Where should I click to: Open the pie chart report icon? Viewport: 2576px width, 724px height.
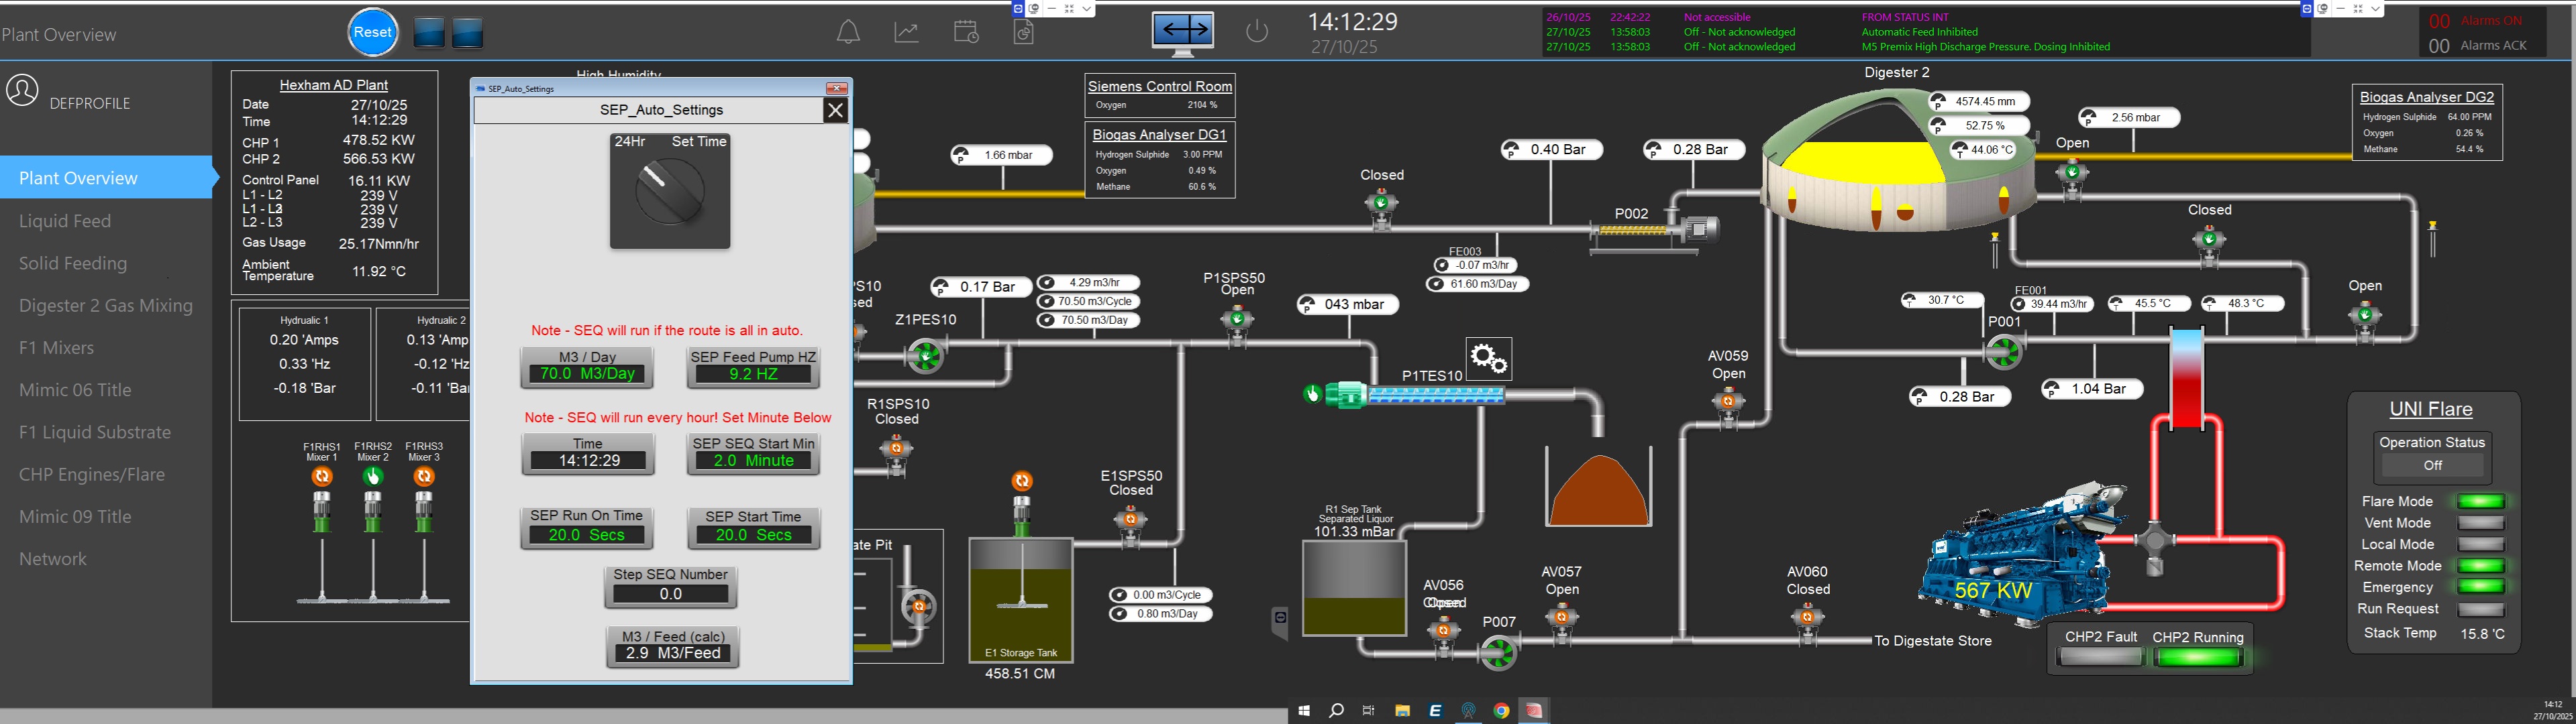click(1024, 33)
